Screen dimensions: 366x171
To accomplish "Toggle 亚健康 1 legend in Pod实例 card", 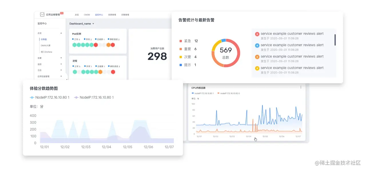I will (x=100, y=39).
